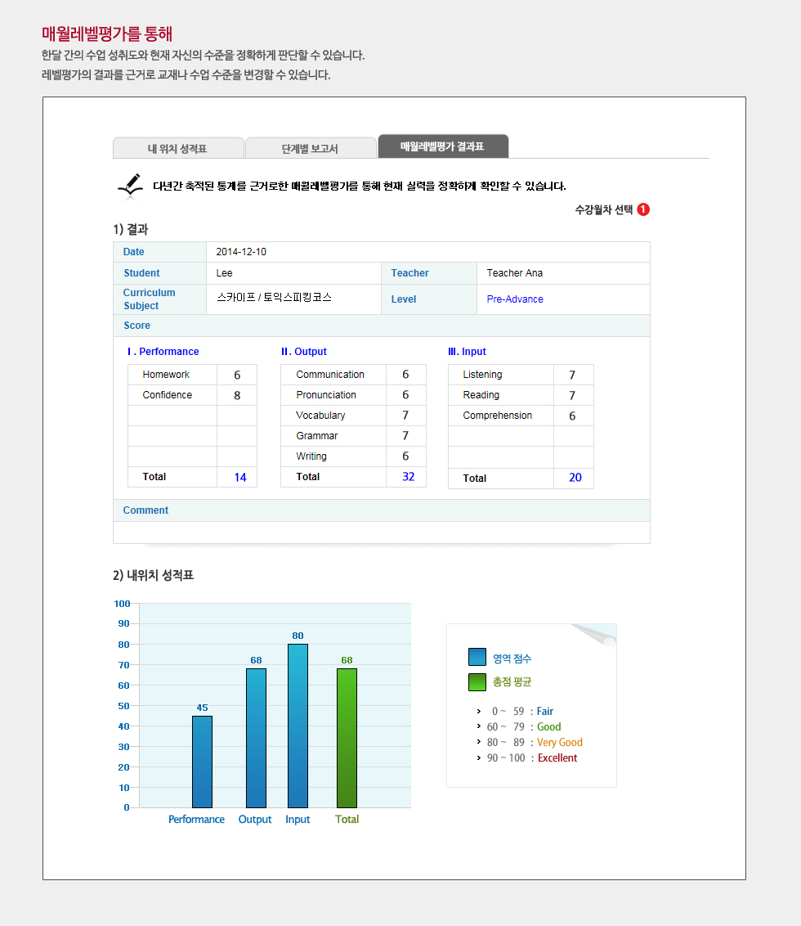Click the Input bar showing 80

pos(298,725)
